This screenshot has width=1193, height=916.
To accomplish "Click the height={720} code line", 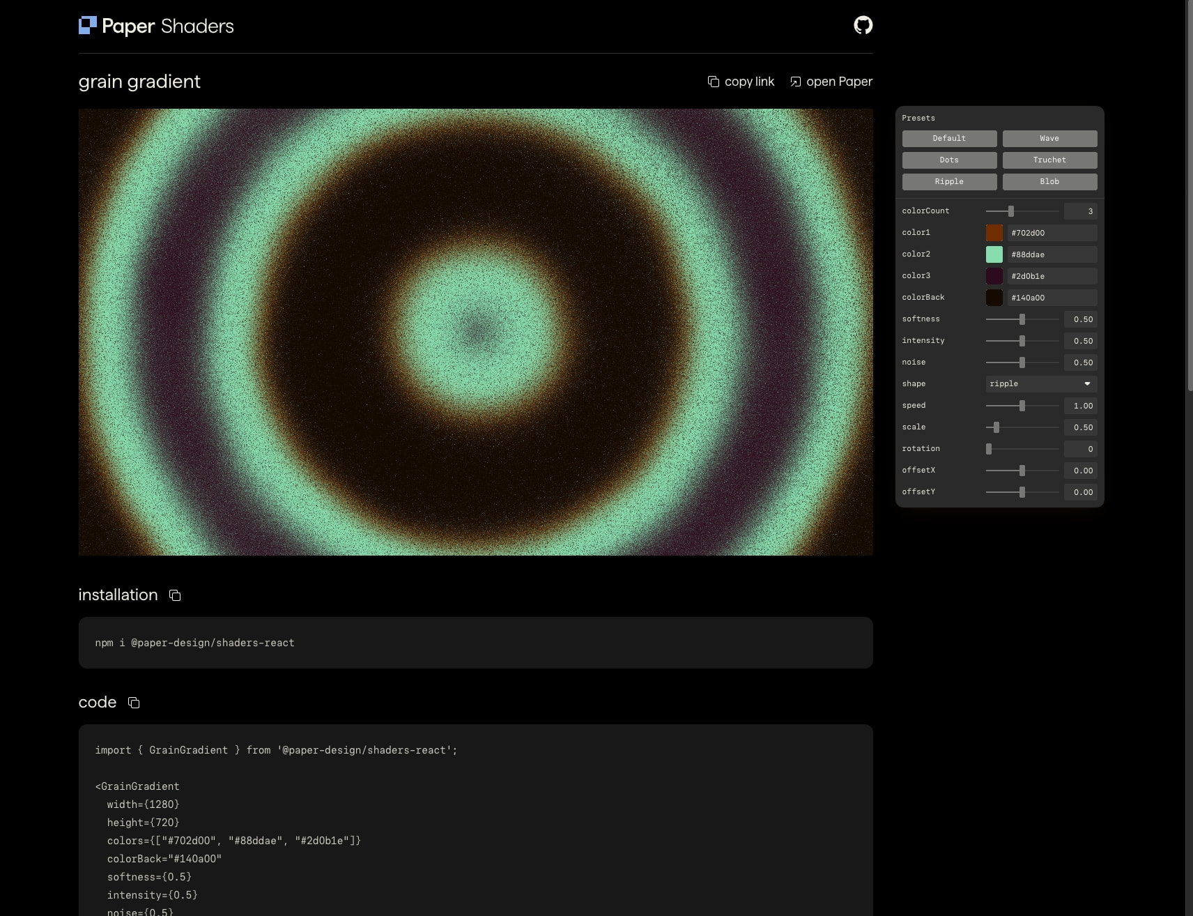I will [x=143, y=823].
